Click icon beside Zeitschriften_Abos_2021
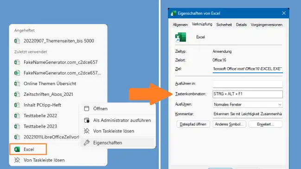This screenshot has height=169, width=301. 17,94
